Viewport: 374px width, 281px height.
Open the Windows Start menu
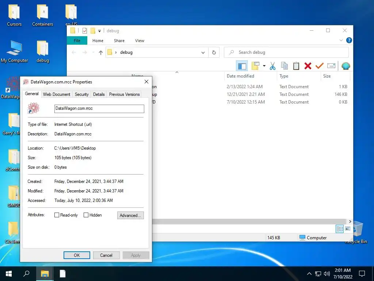(x=9, y=274)
